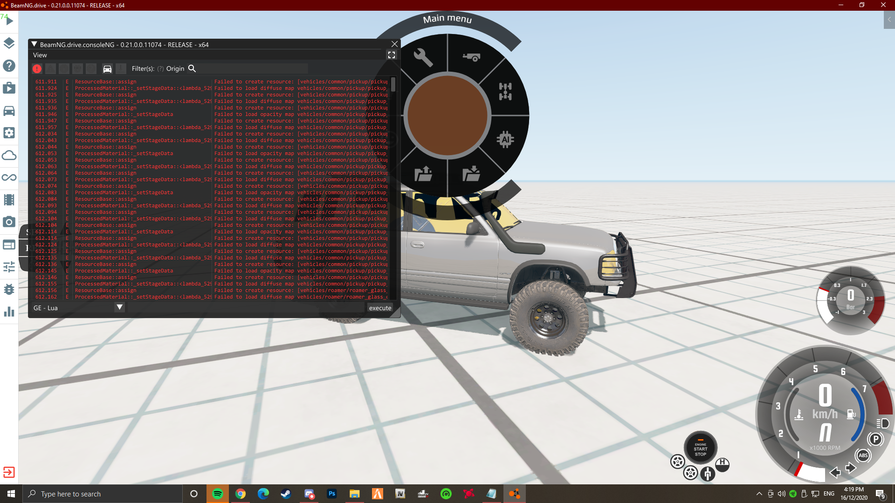Close the consoleNG window
895x503 pixels.
tap(394, 44)
